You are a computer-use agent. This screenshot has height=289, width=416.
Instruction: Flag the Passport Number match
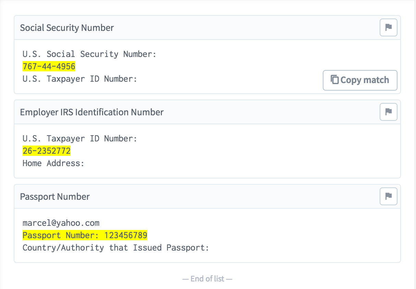point(389,196)
